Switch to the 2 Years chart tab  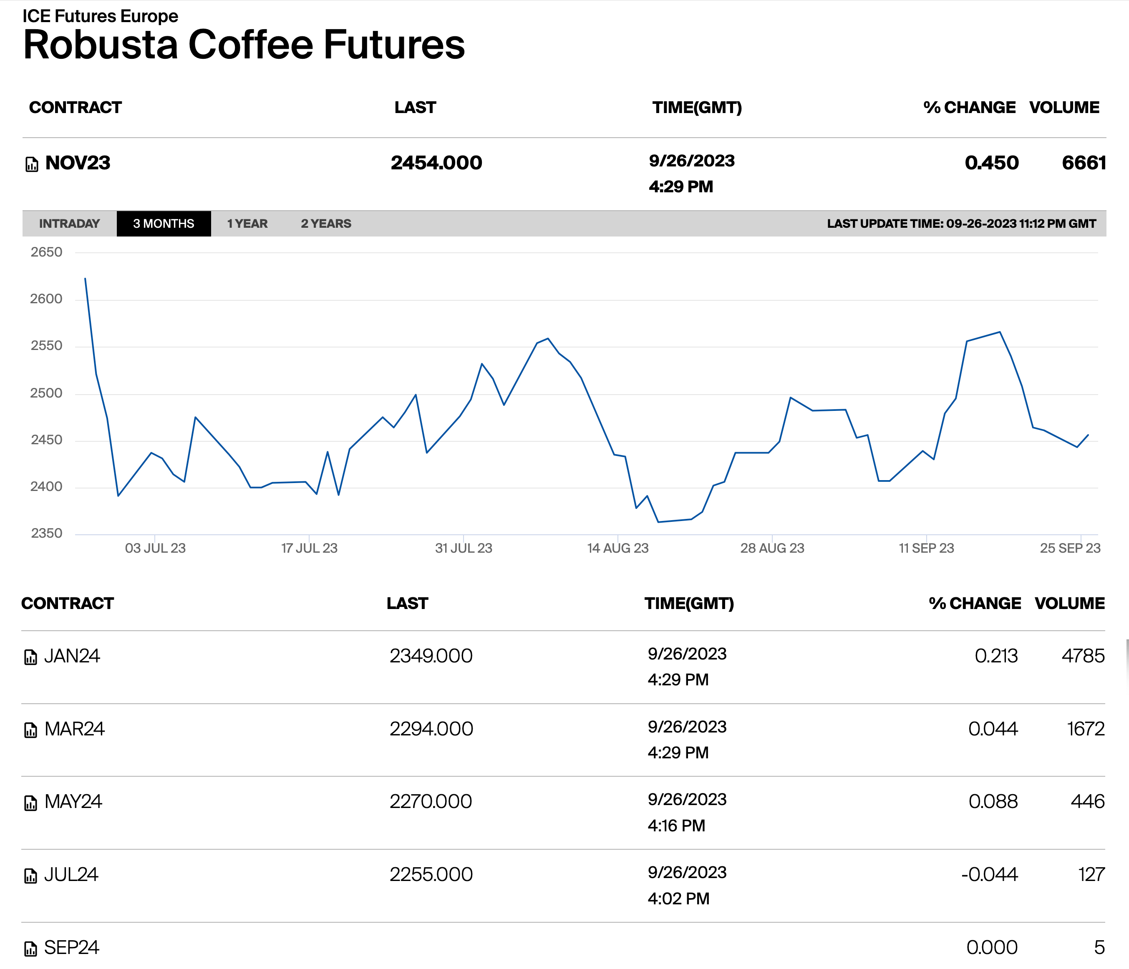coord(326,223)
